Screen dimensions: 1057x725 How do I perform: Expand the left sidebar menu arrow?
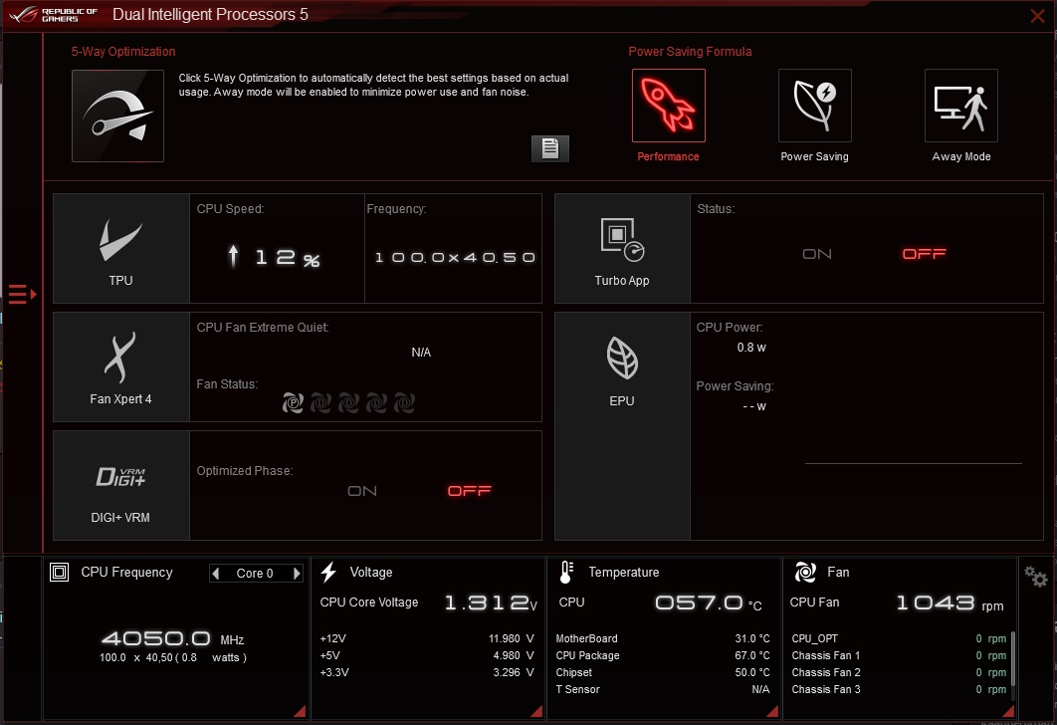[x=22, y=294]
